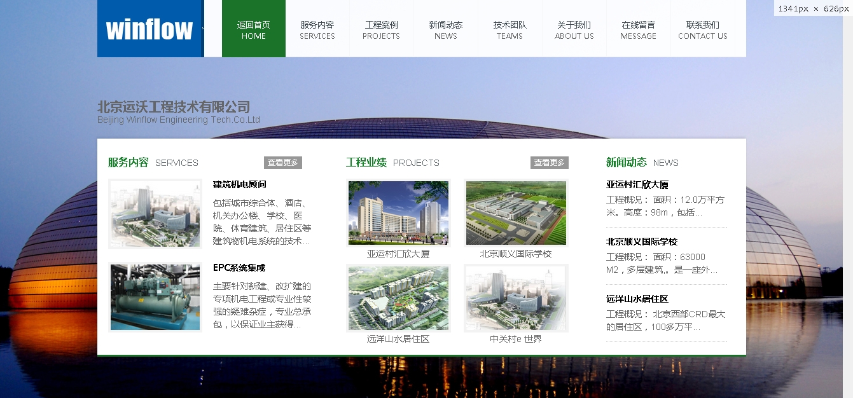Open 工程案例 PROJECTS navigation item
The width and height of the screenshot is (853, 398).
click(x=382, y=30)
